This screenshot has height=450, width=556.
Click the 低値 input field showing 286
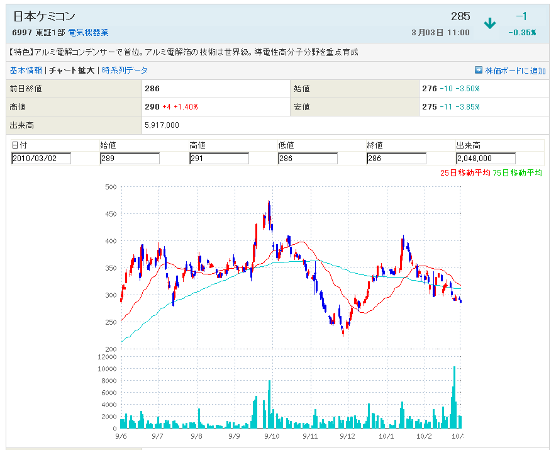click(x=308, y=158)
